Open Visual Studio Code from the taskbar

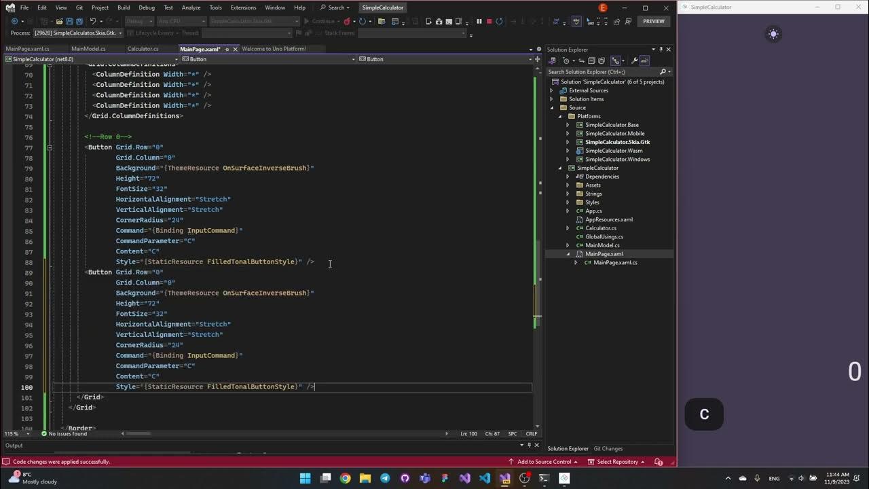tap(485, 478)
